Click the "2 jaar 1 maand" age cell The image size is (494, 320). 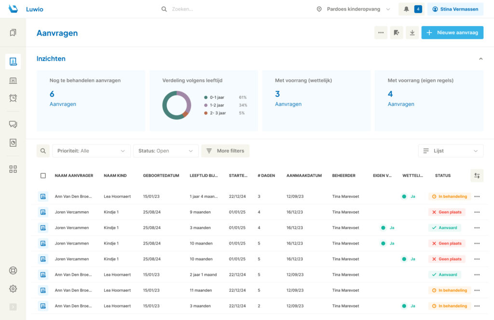coord(203,275)
